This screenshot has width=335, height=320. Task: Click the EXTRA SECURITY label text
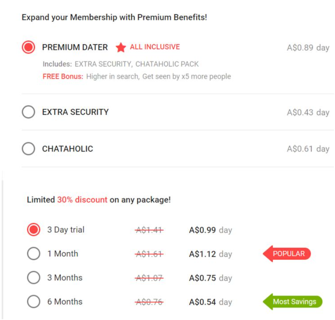tap(75, 112)
